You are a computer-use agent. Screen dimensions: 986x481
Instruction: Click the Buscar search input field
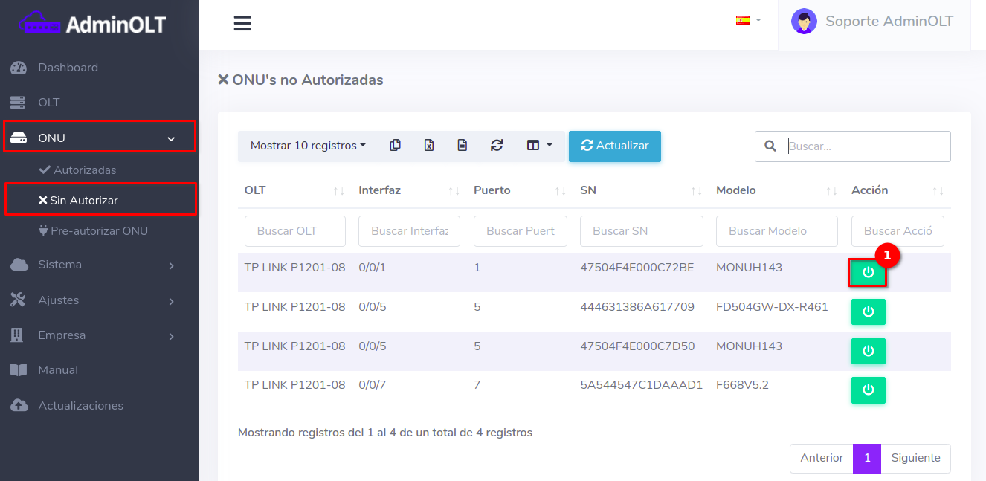865,146
